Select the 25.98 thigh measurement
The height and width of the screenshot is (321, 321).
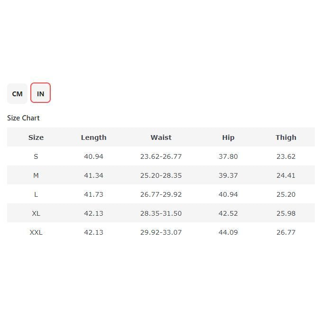pos(286,213)
